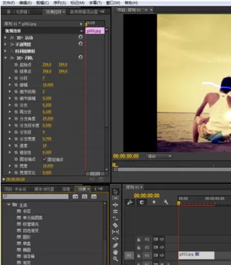
Task: Open the 文件(F) menu
Action: 8,3
